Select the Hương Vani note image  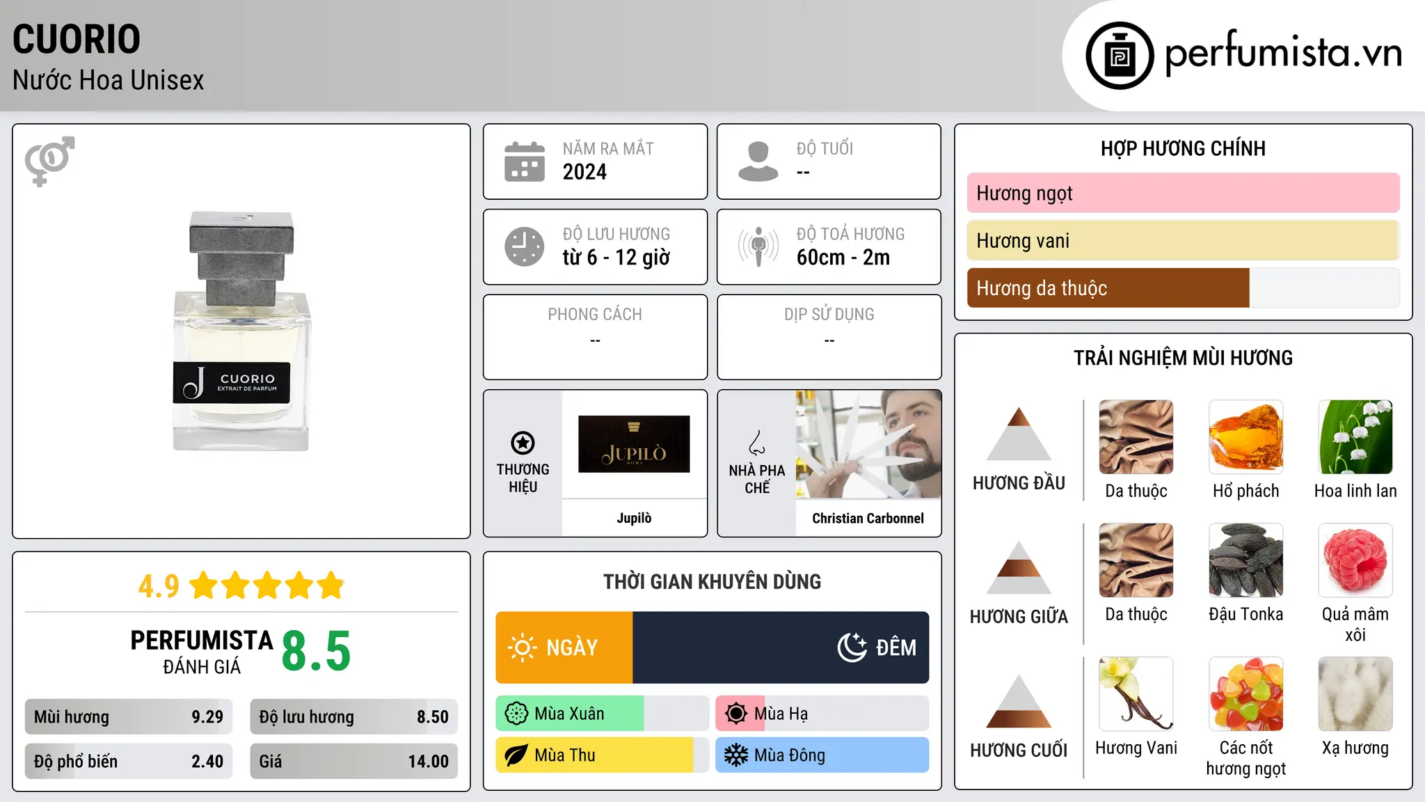pyautogui.click(x=1136, y=694)
